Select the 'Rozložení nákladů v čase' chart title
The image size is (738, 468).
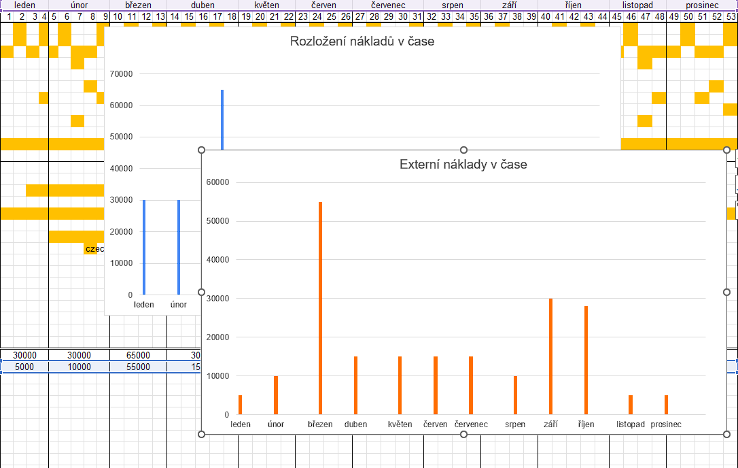point(362,41)
